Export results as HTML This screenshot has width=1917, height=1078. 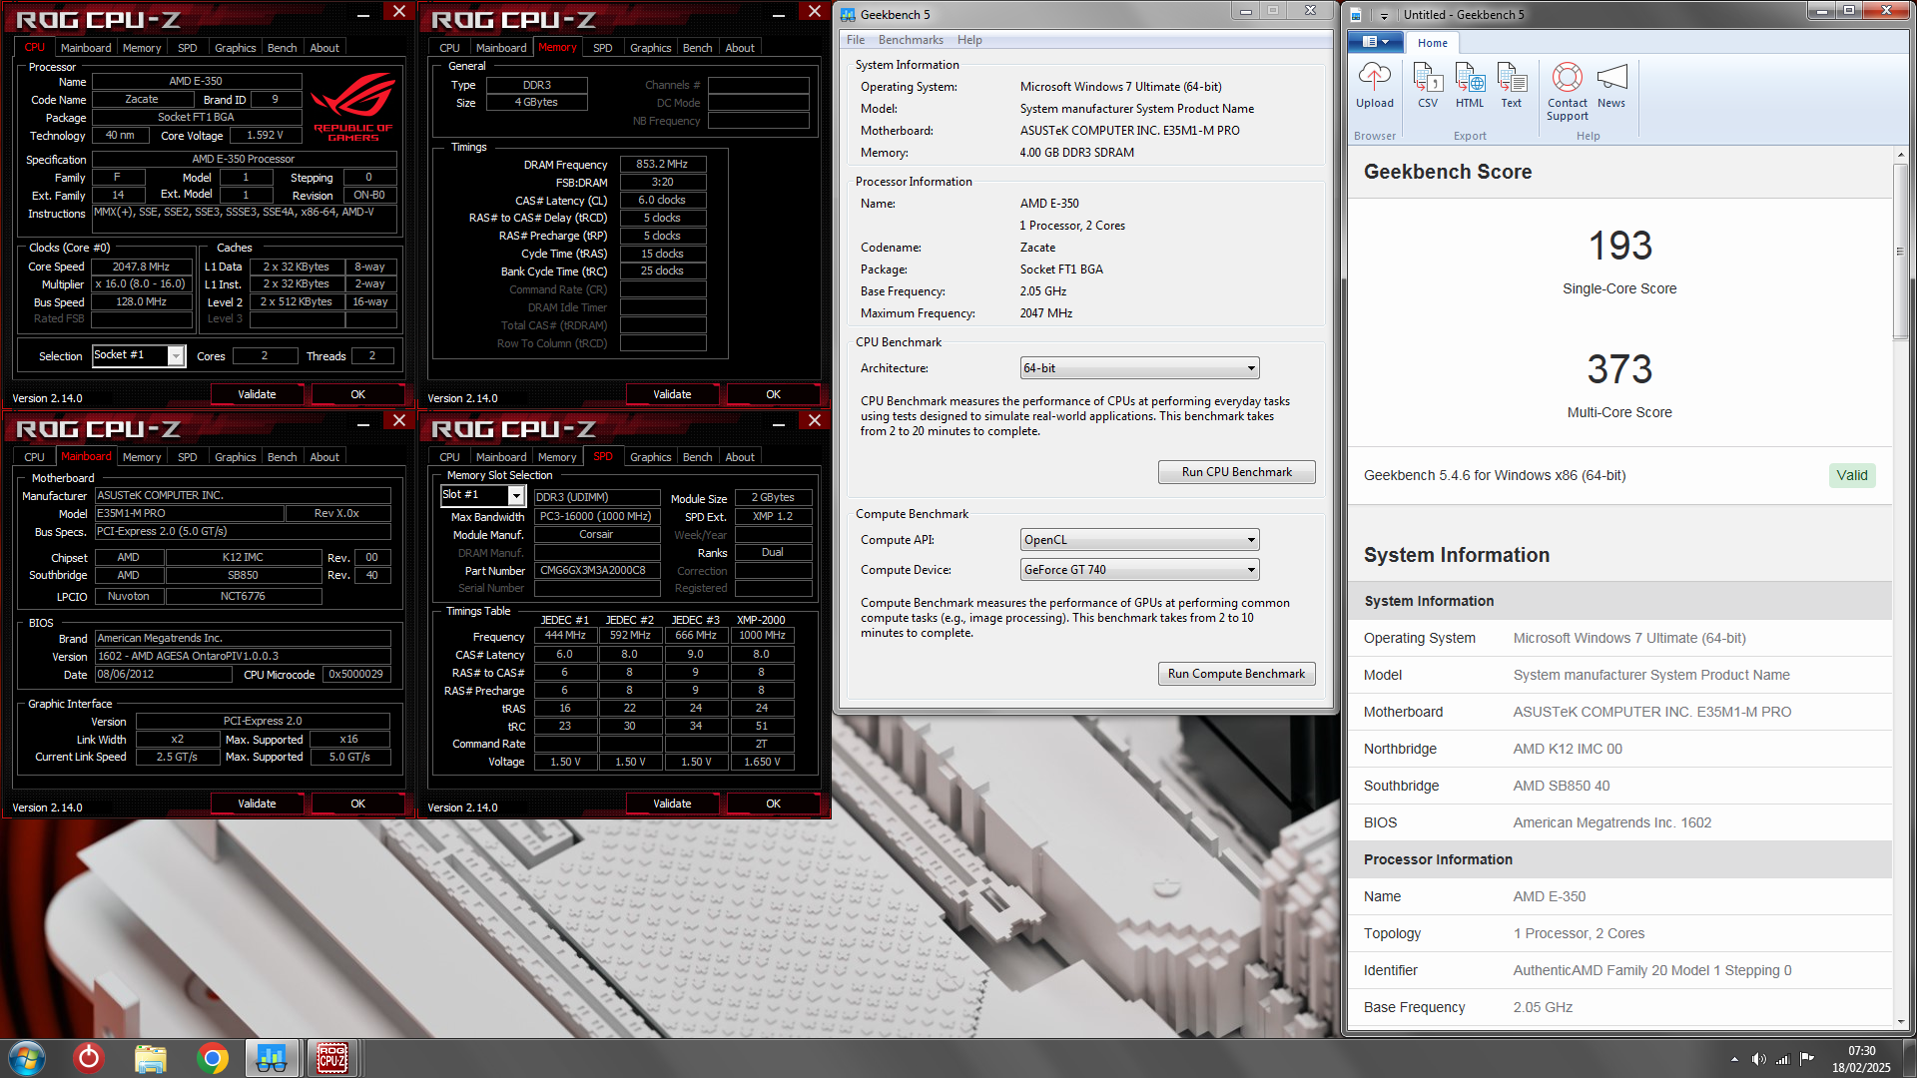[1470, 85]
